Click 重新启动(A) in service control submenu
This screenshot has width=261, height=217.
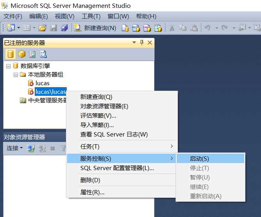point(211,196)
